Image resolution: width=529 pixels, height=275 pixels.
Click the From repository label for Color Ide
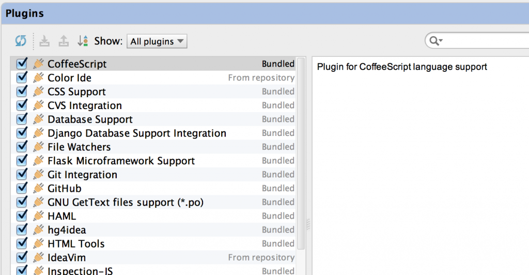click(x=261, y=78)
